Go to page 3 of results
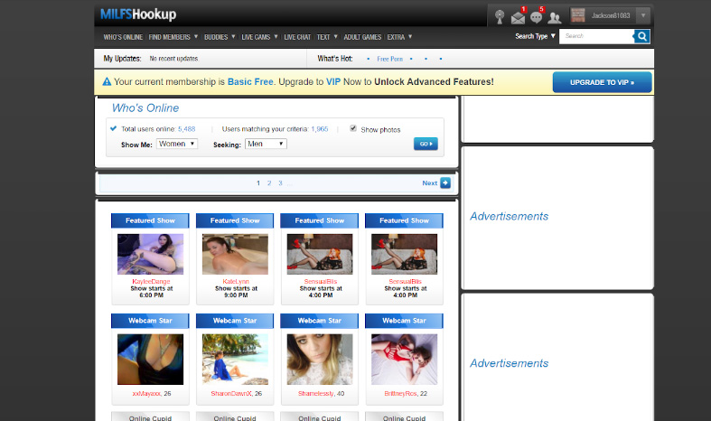The height and width of the screenshot is (421, 711). [280, 183]
